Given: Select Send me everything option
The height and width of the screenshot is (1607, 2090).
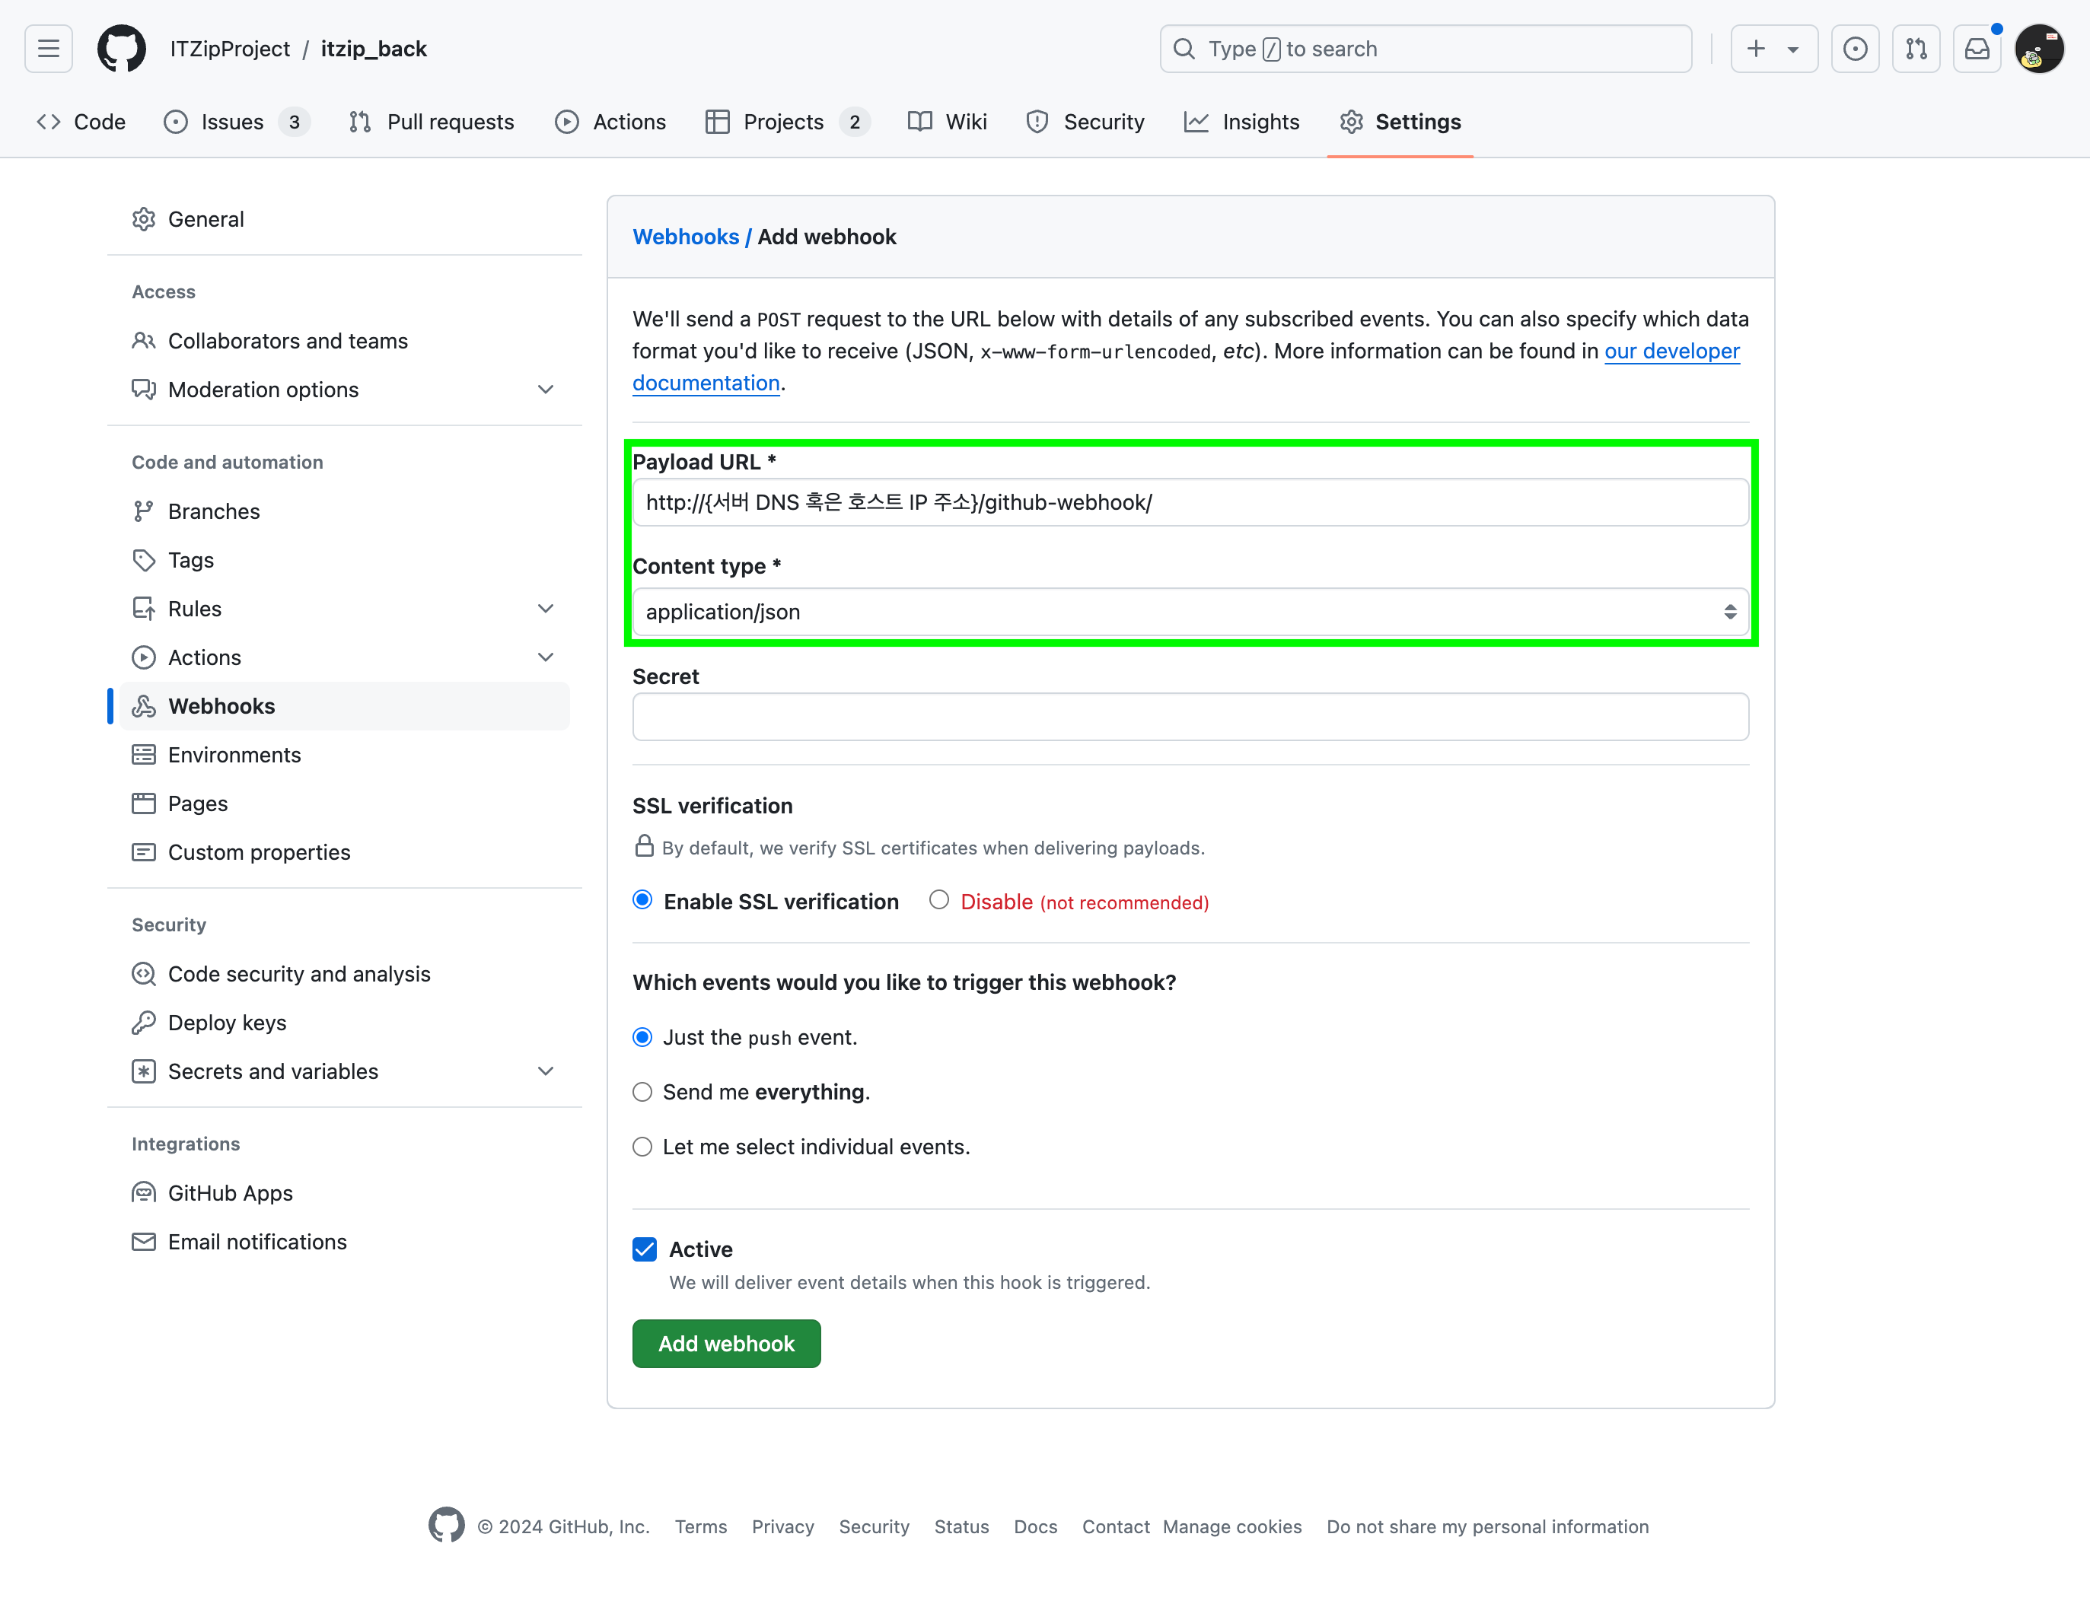Looking at the screenshot, I should tap(642, 1093).
